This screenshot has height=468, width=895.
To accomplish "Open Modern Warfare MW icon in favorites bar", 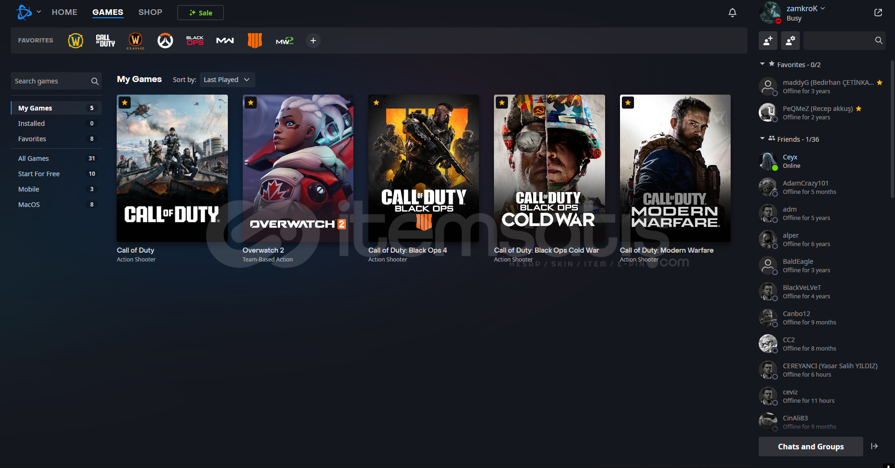I will pos(225,41).
